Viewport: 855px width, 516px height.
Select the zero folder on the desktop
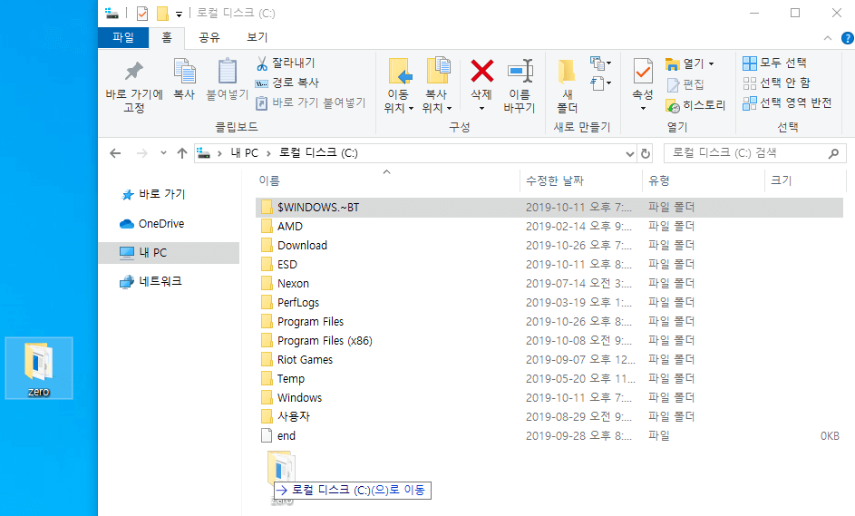pos(39,368)
